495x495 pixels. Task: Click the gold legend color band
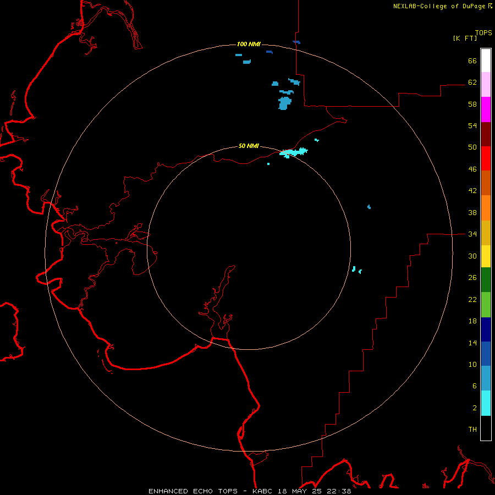pos(486,233)
